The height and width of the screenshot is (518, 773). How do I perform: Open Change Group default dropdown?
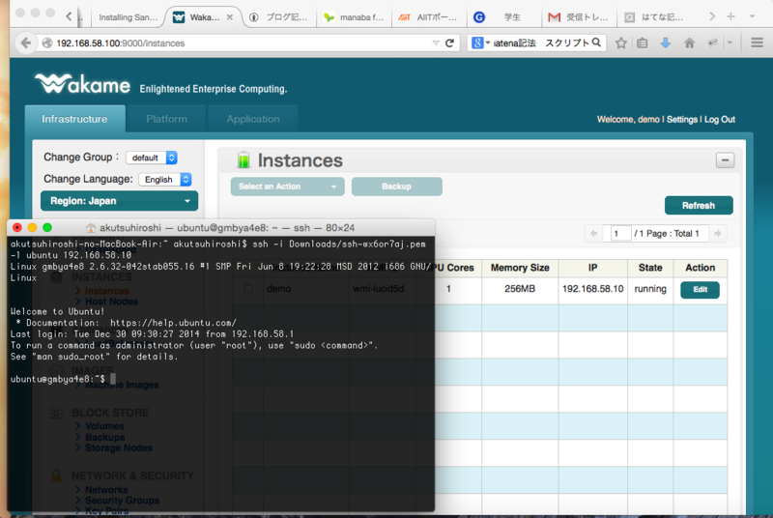coord(152,158)
